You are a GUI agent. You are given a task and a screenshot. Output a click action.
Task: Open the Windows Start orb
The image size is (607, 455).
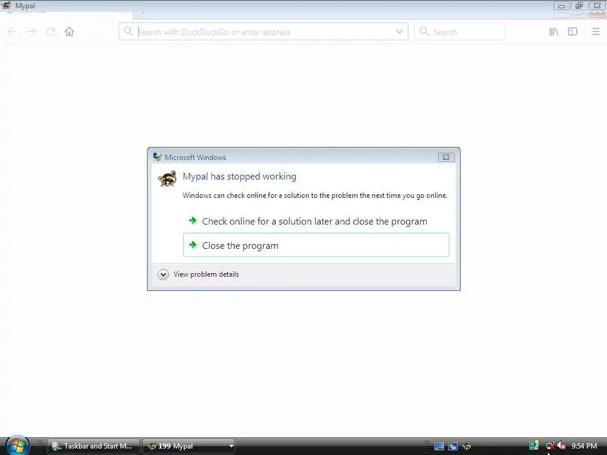click(x=17, y=446)
